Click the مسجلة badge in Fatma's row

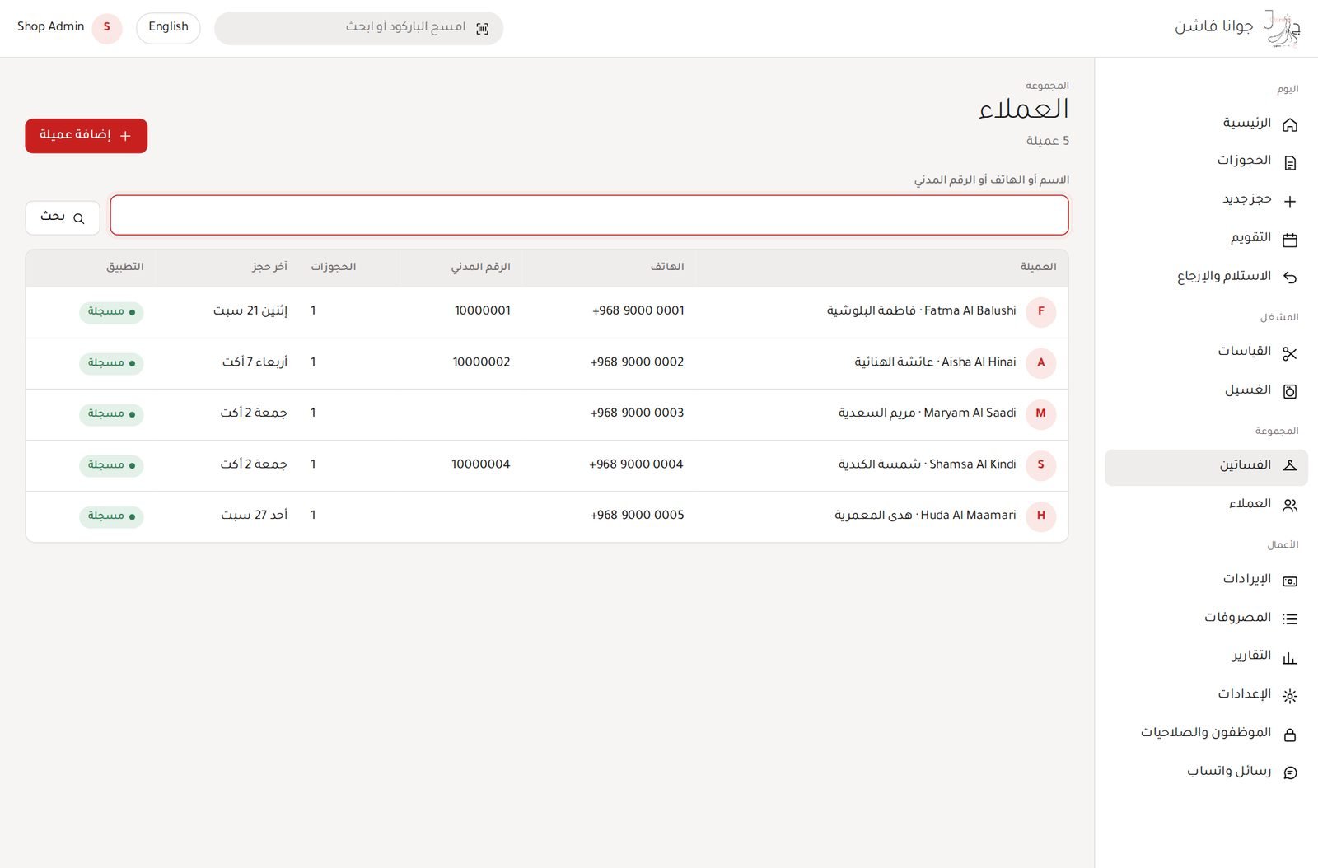111,312
